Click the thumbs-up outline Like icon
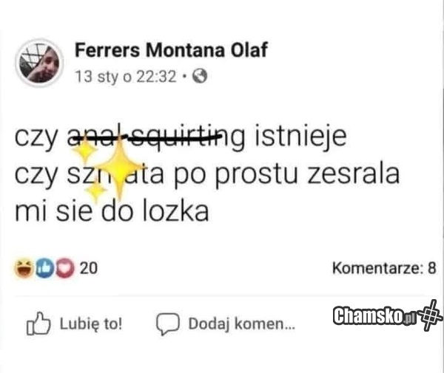The image size is (444, 373). 38,324
